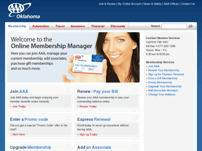Click the Join AAA sidebar link

point(154,66)
